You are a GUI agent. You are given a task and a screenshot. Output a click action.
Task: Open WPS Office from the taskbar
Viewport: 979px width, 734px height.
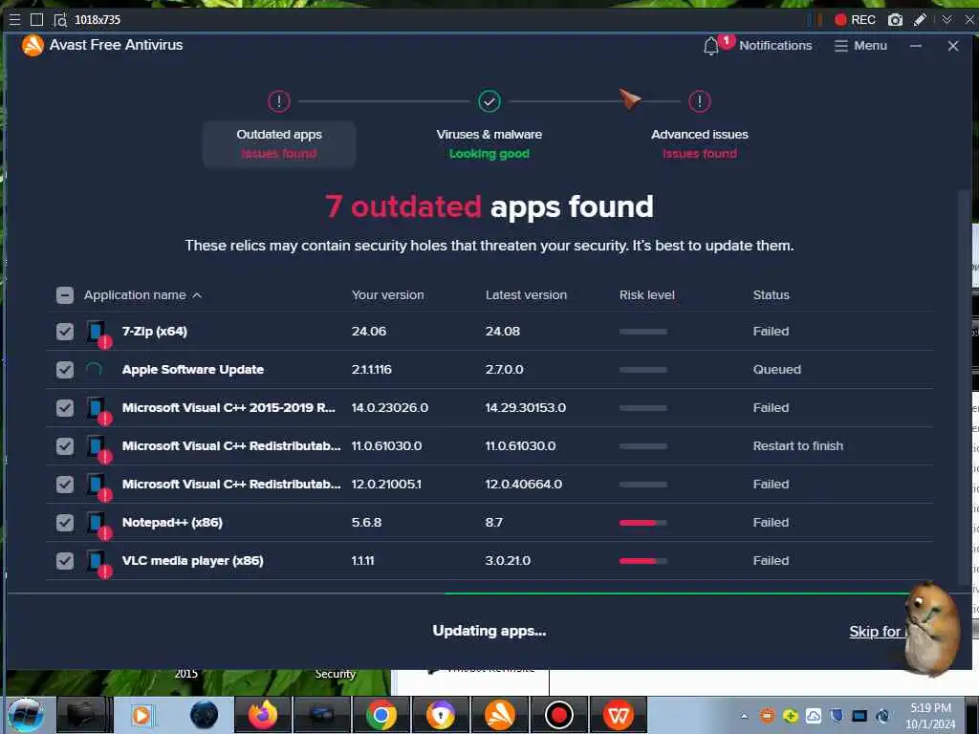coord(619,715)
